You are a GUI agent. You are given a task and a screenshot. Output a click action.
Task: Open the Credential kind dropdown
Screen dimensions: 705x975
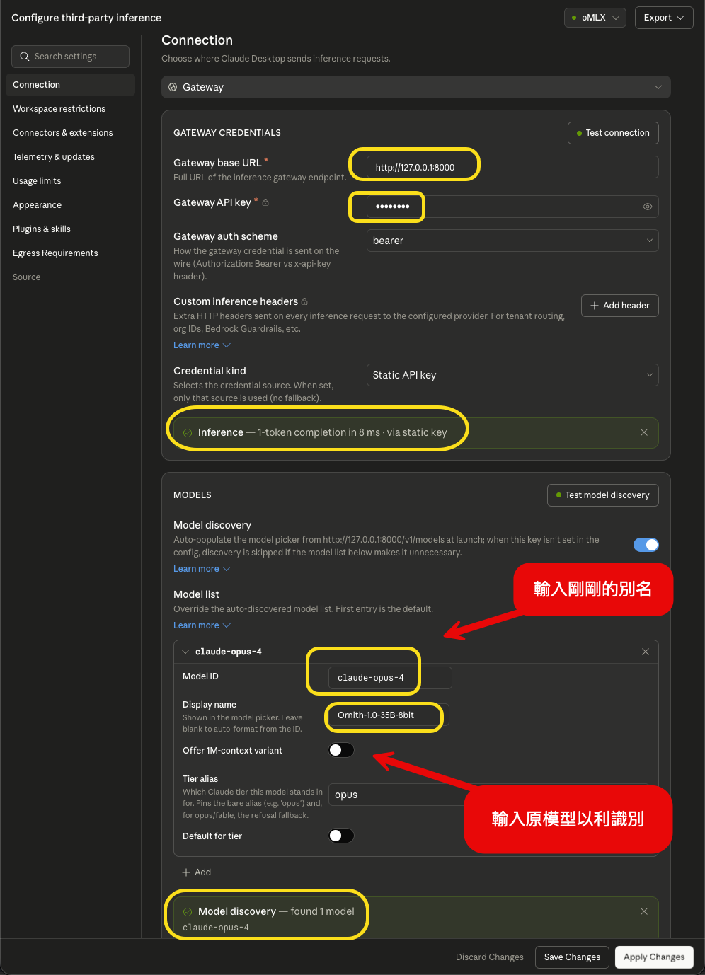pos(512,375)
